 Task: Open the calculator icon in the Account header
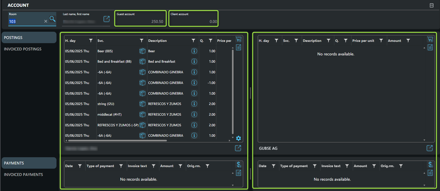(431, 5)
